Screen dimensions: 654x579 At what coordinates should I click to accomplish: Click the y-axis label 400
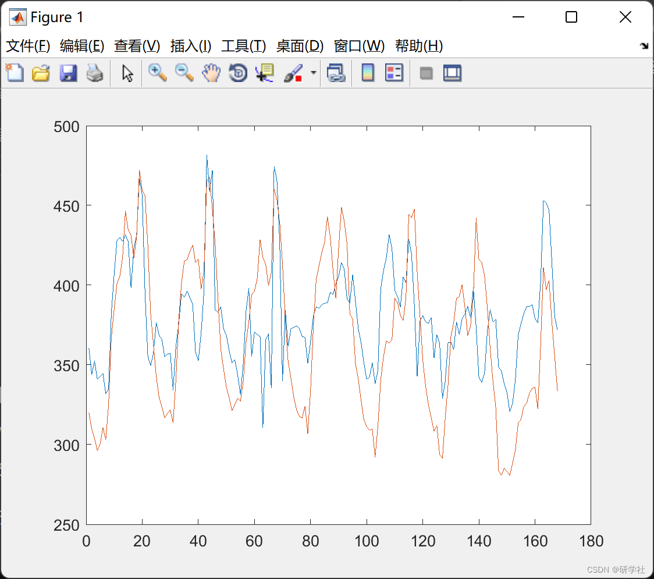coord(66,286)
